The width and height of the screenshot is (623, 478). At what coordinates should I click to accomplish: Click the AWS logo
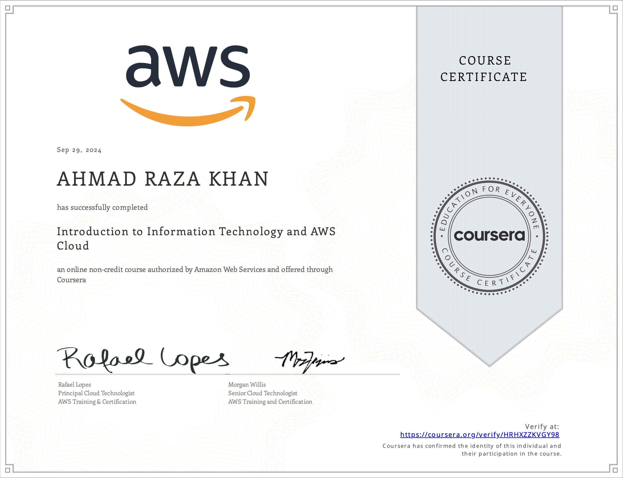188,85
